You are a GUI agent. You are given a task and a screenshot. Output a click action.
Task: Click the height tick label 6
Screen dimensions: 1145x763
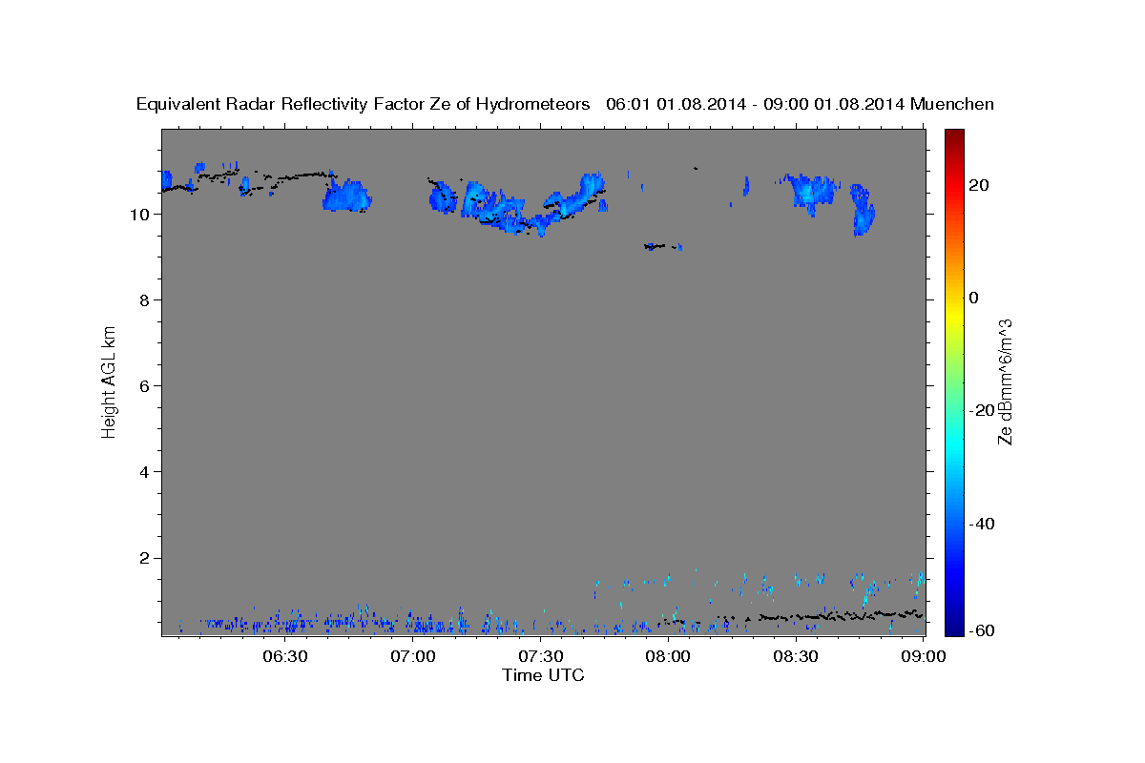pyautogui.click(x=144, y=385)
